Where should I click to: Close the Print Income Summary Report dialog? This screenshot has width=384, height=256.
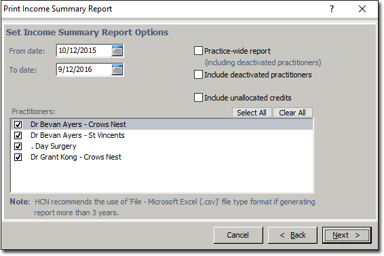(362, 9)
